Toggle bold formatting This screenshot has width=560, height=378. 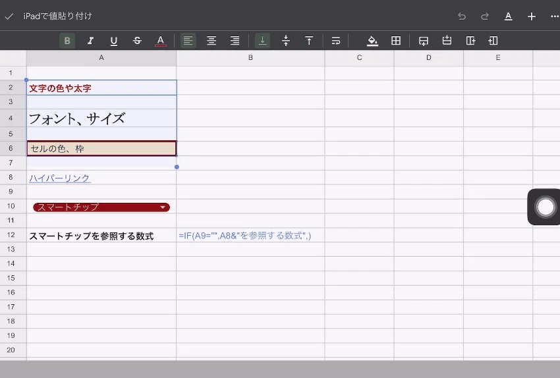(x=67, y=41)
